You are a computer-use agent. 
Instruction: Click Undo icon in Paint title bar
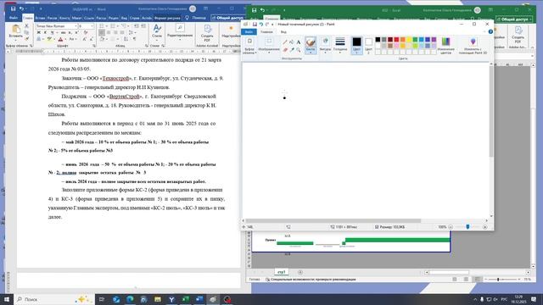coord(261,25)
